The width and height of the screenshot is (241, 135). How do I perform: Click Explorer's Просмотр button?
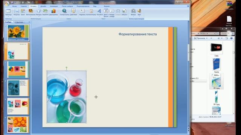(200, 38)
